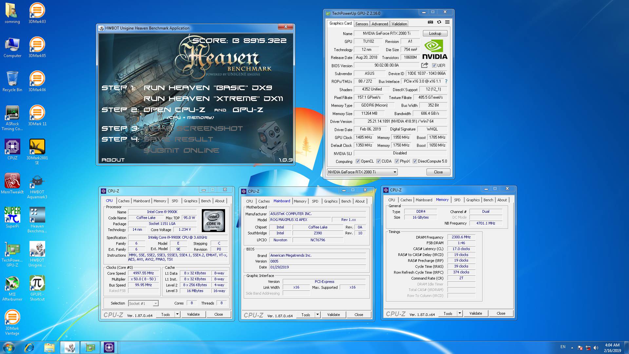This screenshot has width=629, height=354.
Task: Click Run Heaven "Xtreme" DX11 option
Action: [213, 99]
